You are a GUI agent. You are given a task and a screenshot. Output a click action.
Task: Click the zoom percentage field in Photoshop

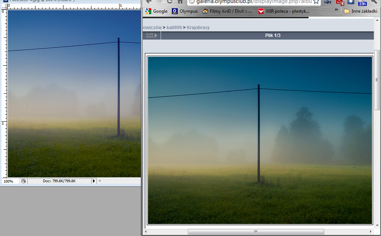point(10,181)
